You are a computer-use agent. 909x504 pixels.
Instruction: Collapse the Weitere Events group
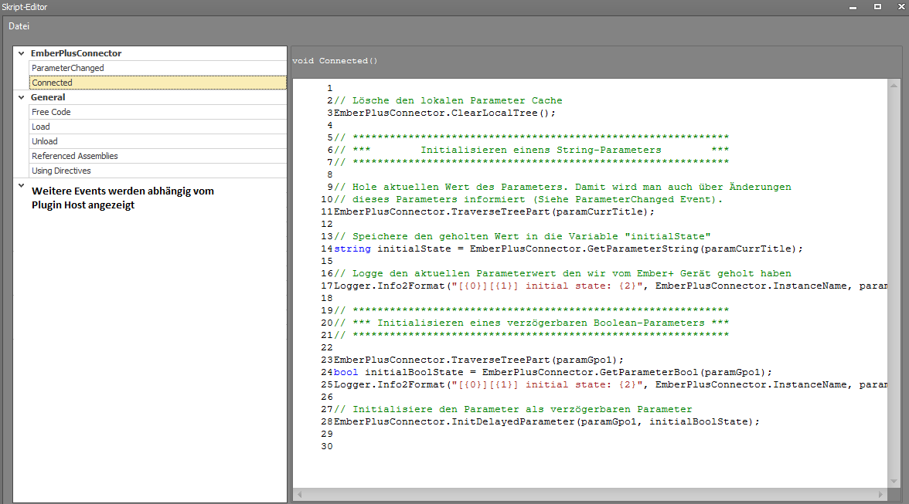pyautogui.click(x=22, y=186)
